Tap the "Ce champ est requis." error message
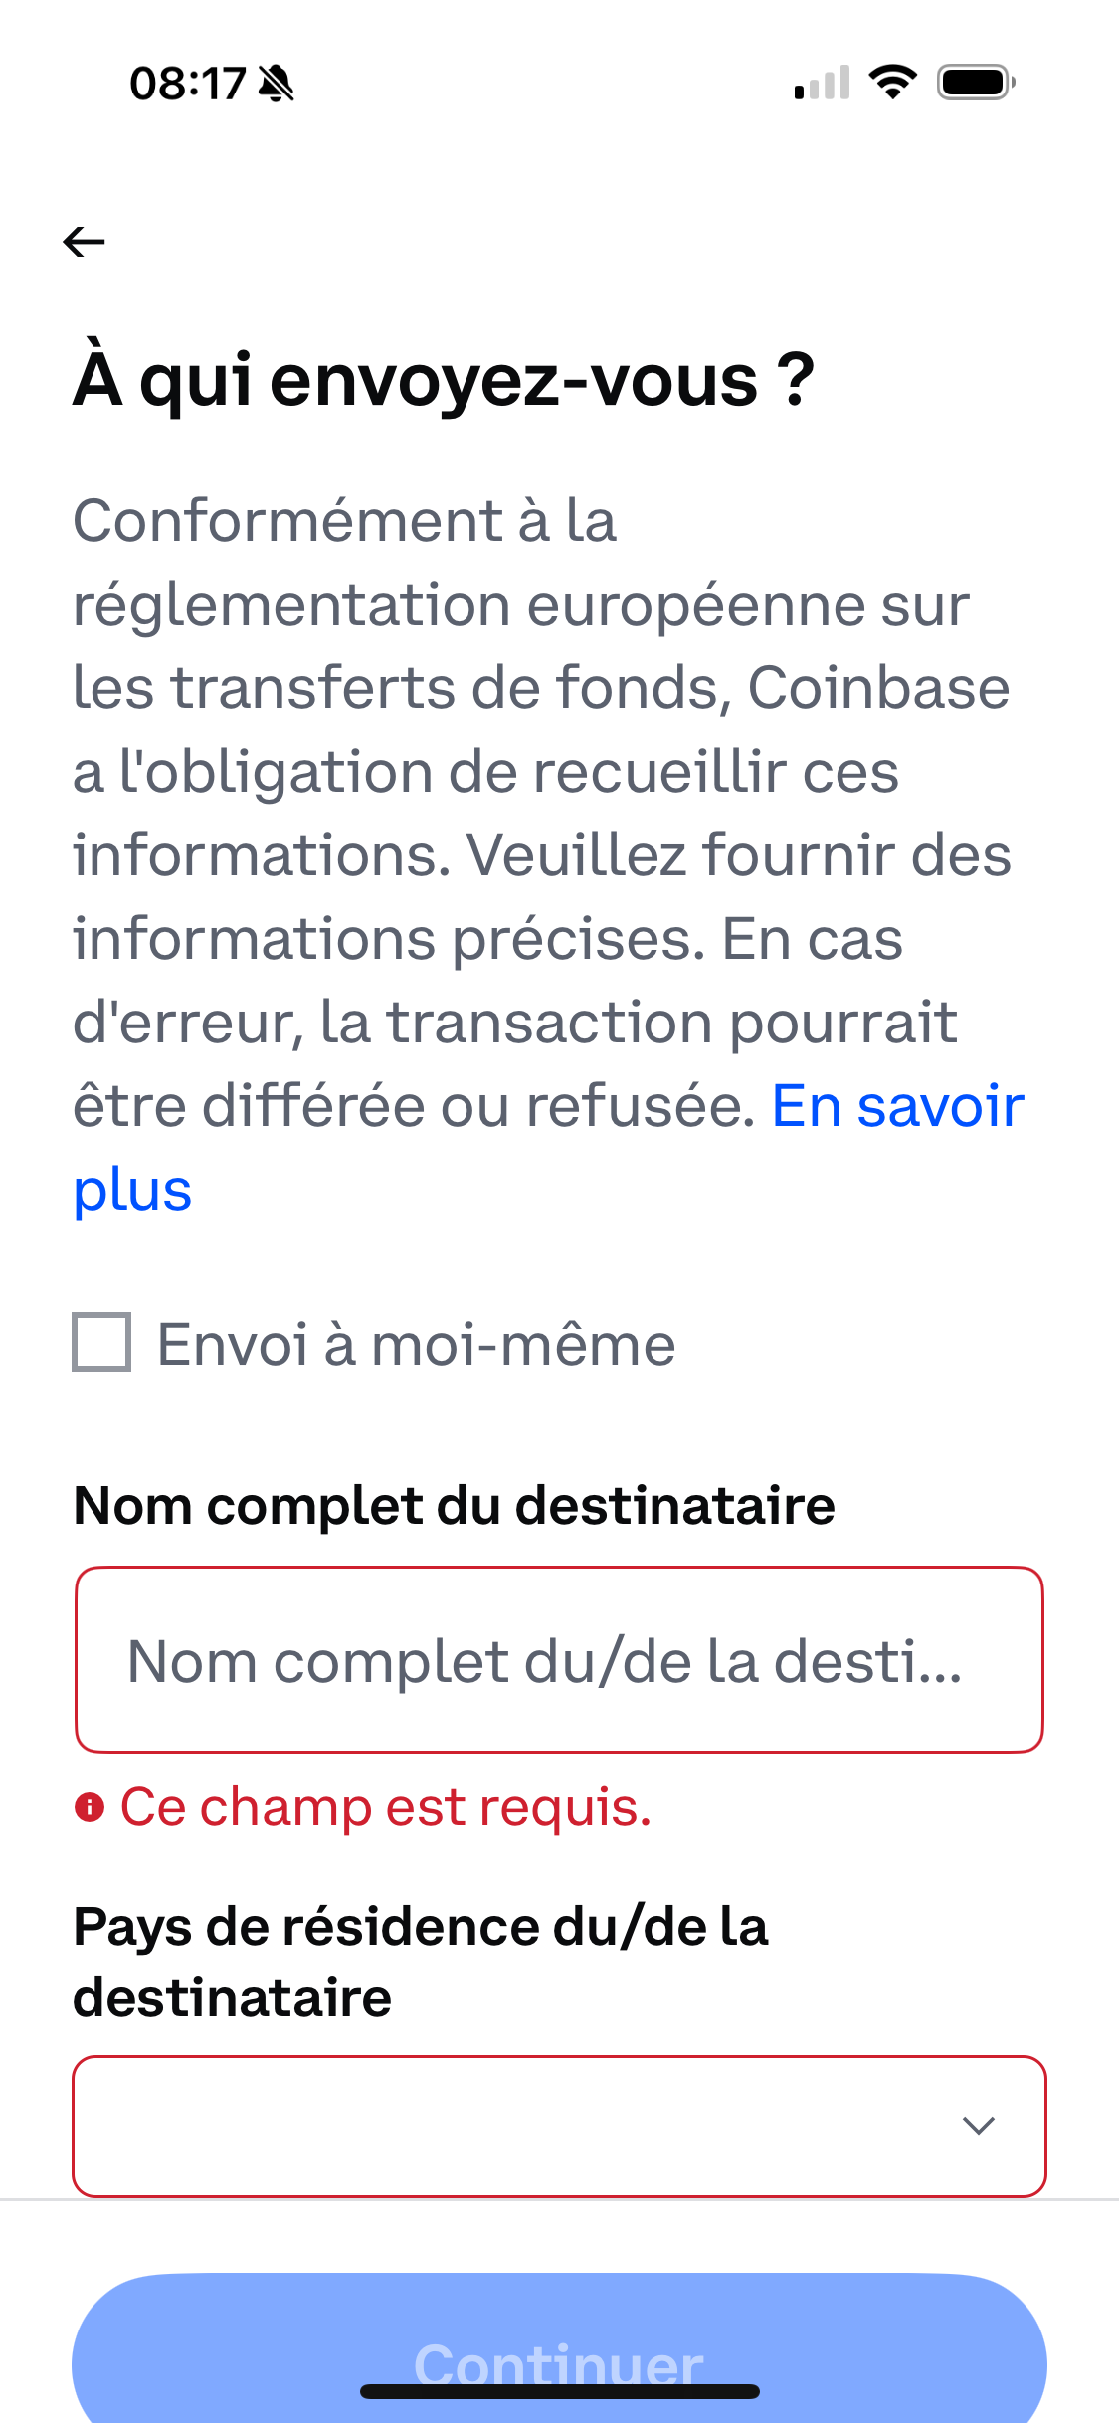The width and height of the screenshot is (1119, 2423). (386, 1807)
